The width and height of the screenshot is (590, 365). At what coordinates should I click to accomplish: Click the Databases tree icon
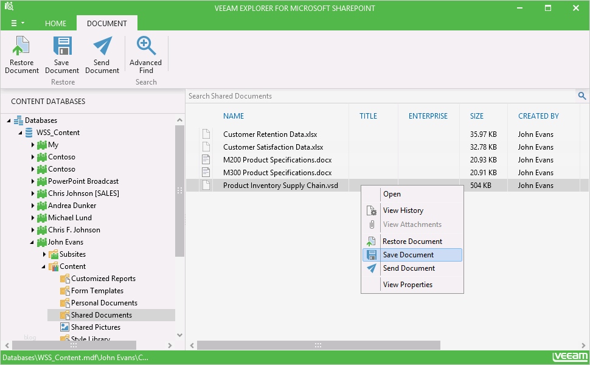tap(18, 120)
